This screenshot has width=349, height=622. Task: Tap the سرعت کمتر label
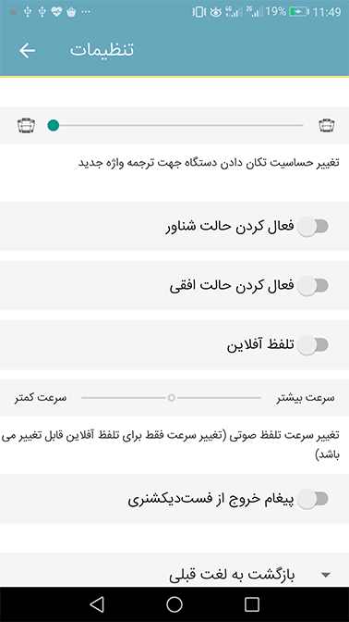[41, 398]
